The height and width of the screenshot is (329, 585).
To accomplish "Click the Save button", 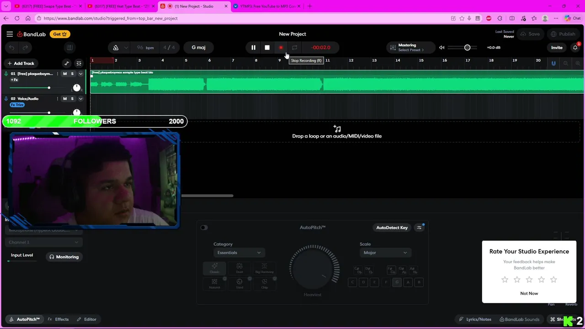I will (x=530, y=34).
